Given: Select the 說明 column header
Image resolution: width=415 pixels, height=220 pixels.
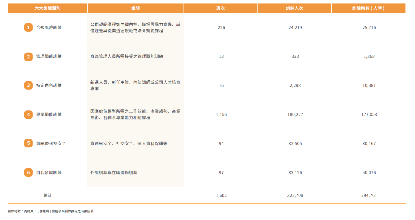Looking at the screenshot, I should coord(136,8).
